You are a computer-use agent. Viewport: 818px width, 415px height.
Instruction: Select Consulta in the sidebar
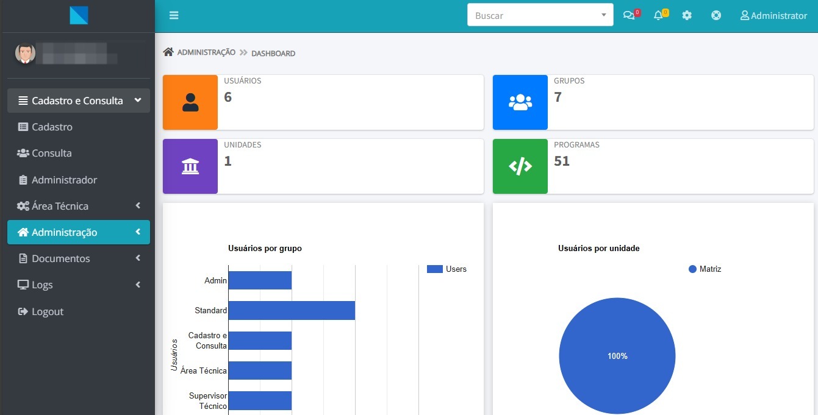[x=51, y=153]
